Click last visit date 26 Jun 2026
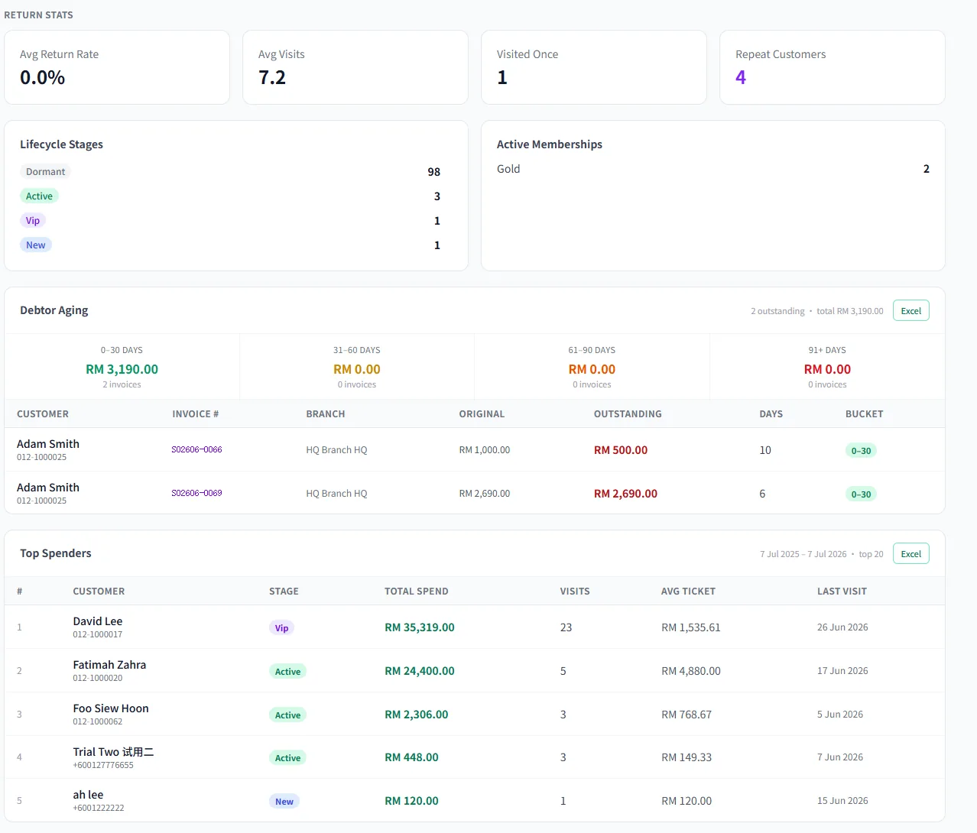The image size is (977, 833). (x=842, y=627)
